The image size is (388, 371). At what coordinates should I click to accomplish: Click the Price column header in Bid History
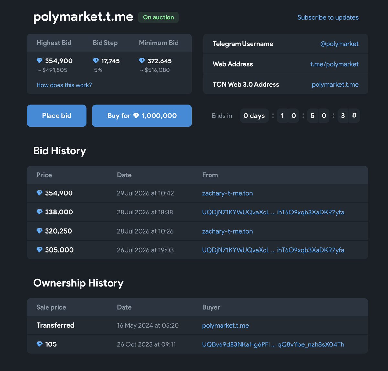pyautogui.click(x=44, y=175)
